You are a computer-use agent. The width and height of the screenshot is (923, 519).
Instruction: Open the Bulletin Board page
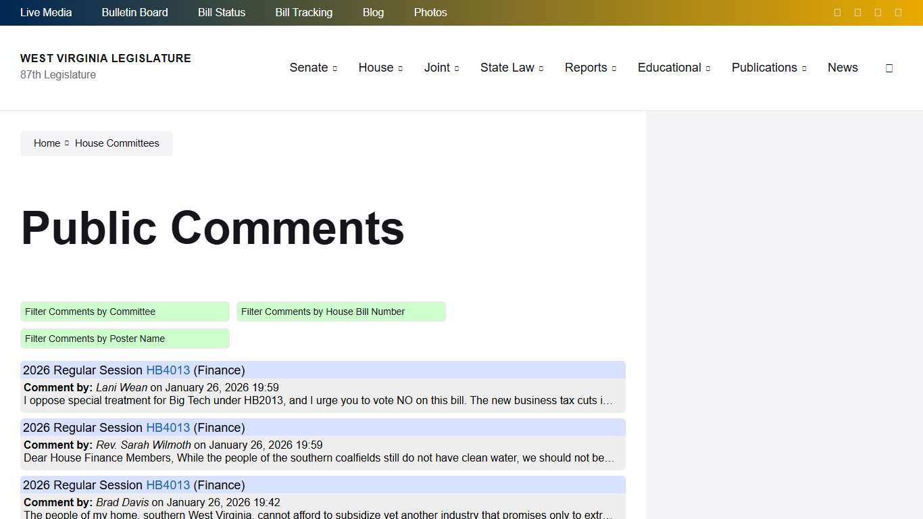[x=134, y=12]
